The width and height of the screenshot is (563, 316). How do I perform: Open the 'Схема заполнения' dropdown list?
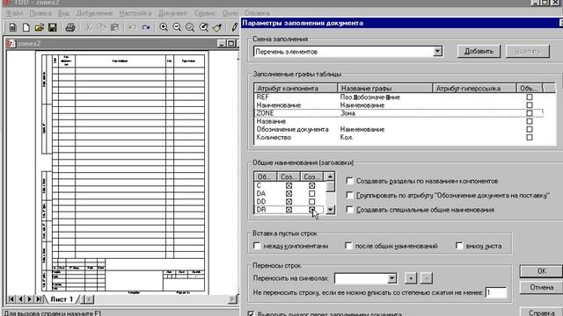[x=437, y=52]
